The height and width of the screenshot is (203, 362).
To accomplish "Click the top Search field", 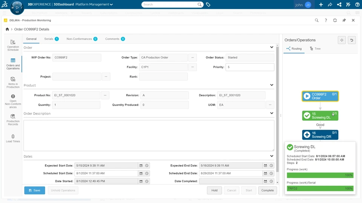I will pyautogui.click(x=169, y=5).
